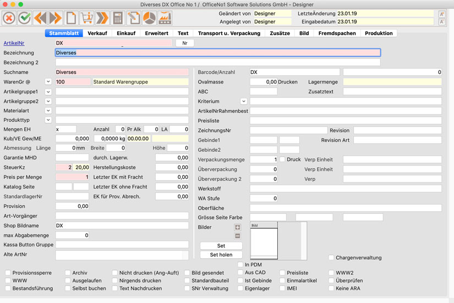Enable the Ausgelaufen checkbox
Viewport: 454px width, 303px height.
pyautogui.click(x=68, y=280)
